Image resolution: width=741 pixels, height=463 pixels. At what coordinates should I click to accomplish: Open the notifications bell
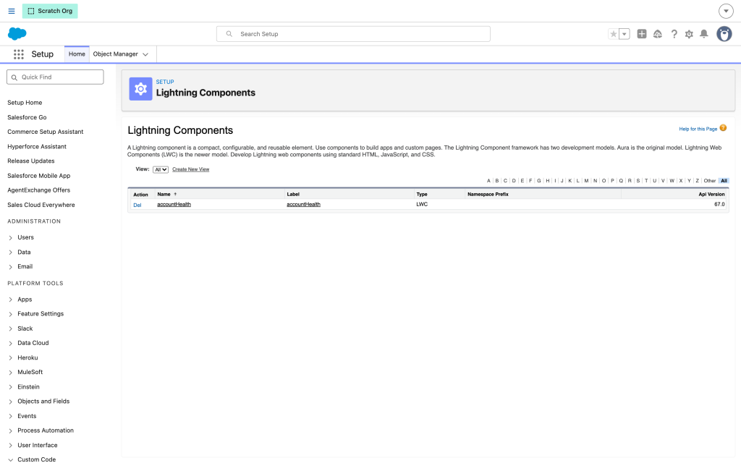(703, 34)
